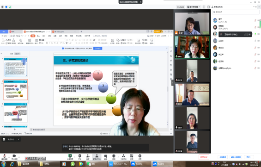Collapse the video strip using the side arrow handle
Screen dimensions: 261x167
[172, 83]
